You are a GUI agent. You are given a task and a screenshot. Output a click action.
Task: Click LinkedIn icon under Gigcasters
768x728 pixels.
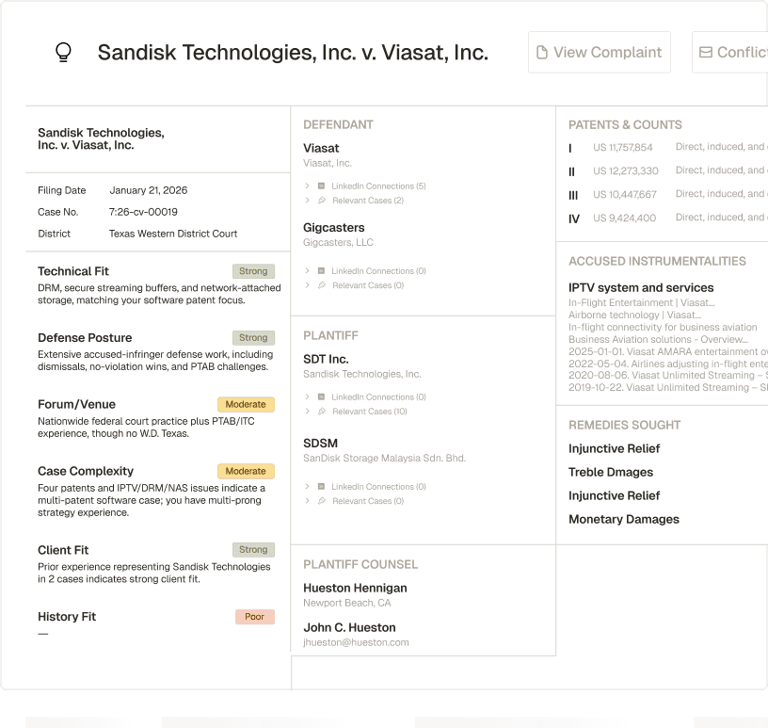pos(321,270)
